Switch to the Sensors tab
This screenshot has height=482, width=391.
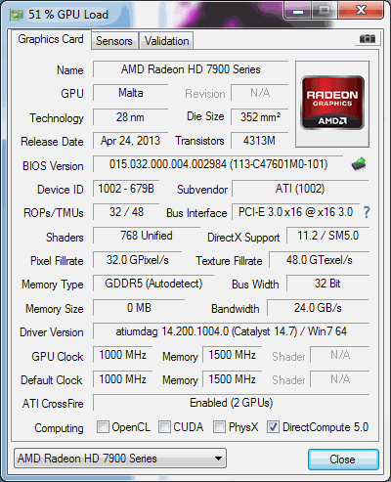(x=114, y=41)
